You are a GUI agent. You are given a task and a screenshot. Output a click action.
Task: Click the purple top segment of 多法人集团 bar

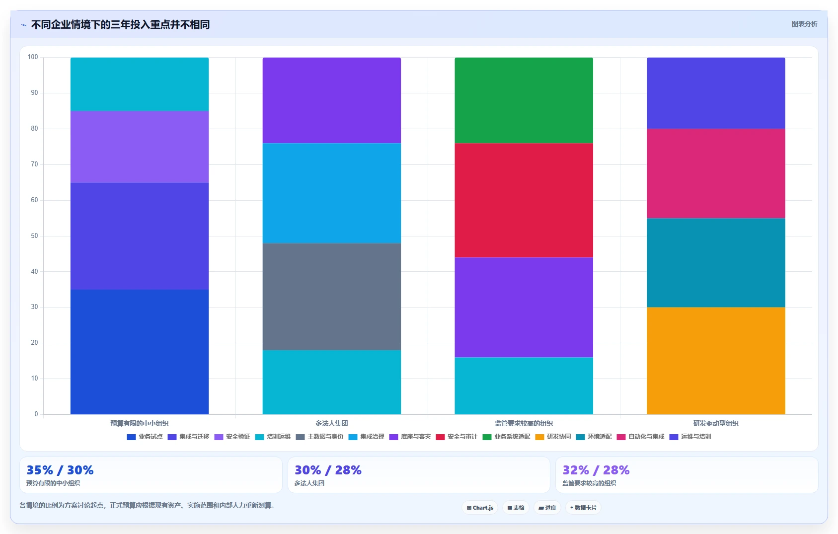tap(332, 100)
